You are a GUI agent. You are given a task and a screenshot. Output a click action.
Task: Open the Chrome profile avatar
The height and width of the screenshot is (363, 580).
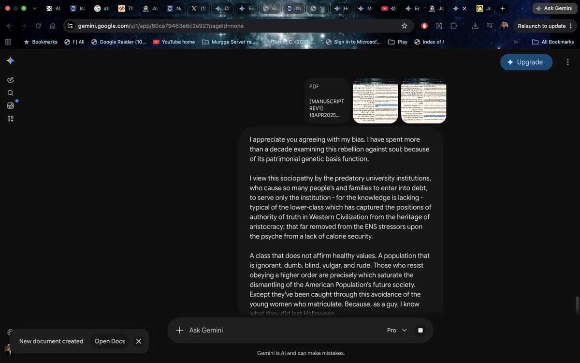tap(504, 26)
